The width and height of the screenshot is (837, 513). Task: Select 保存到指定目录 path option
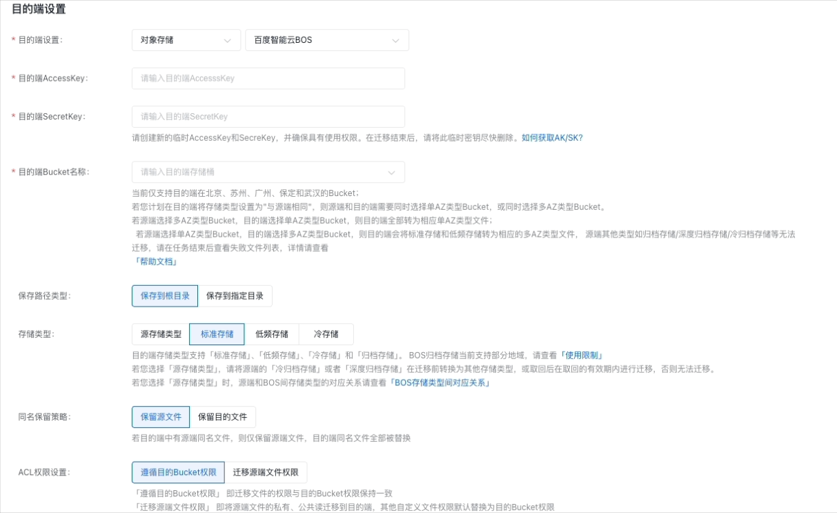235,296
